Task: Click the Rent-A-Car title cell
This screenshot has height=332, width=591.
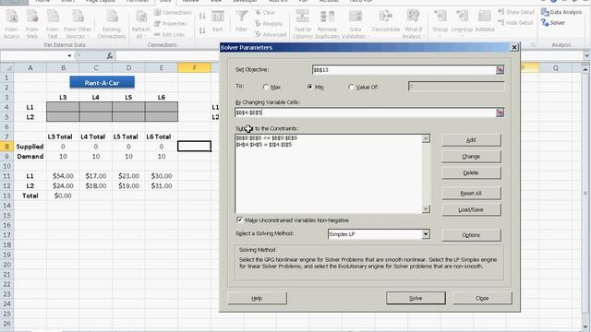Action: [102, 83]
